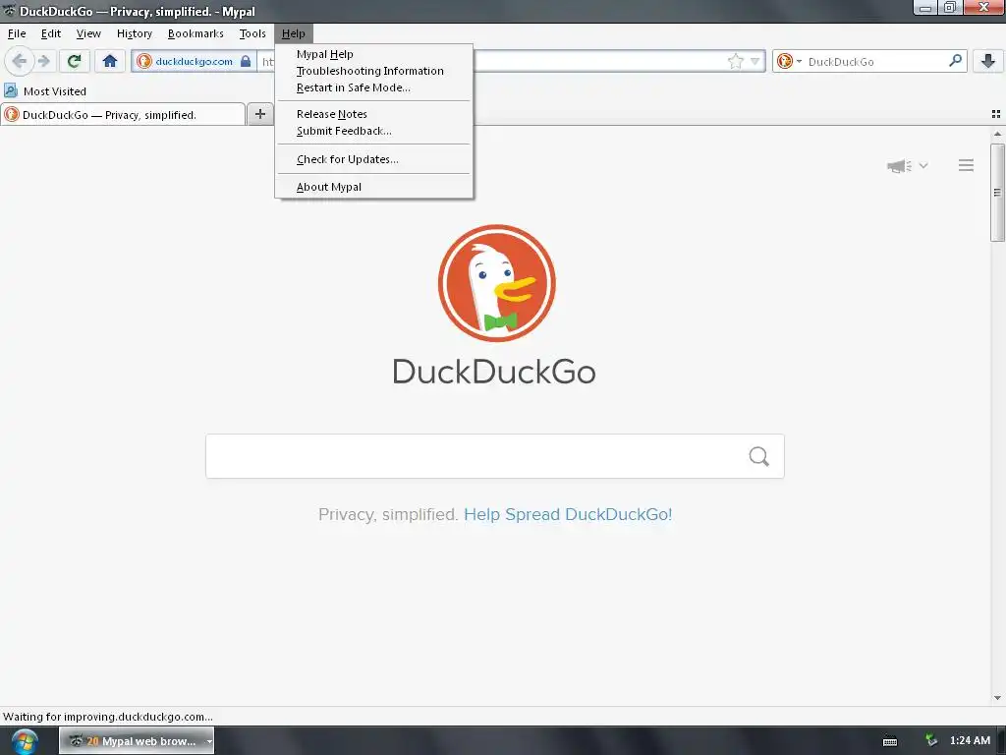Click the duckduckgo.com site identity label

point(194,62)
